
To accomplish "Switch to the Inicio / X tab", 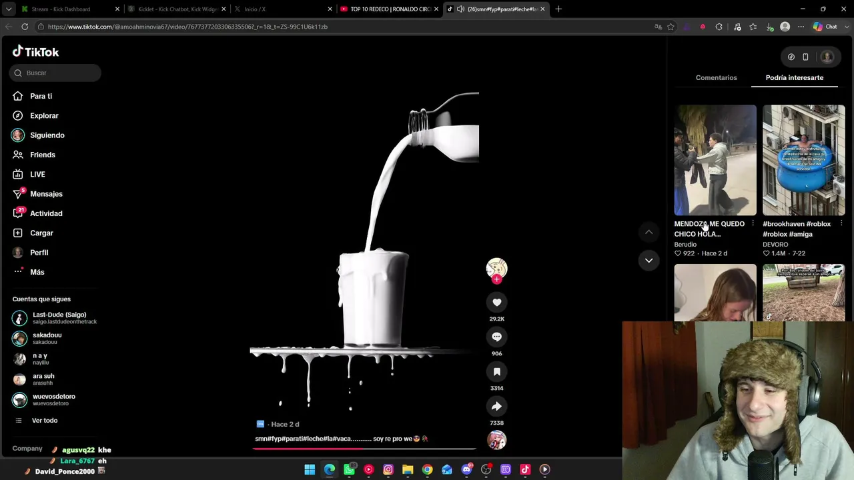I will [x=282, y=9].
